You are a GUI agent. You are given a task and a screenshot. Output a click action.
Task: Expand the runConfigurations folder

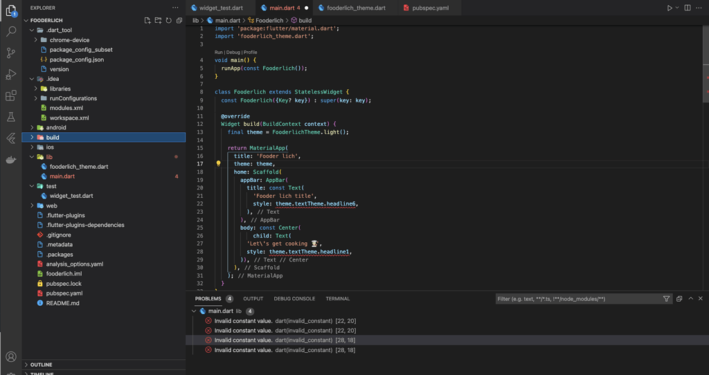(35, 98)
